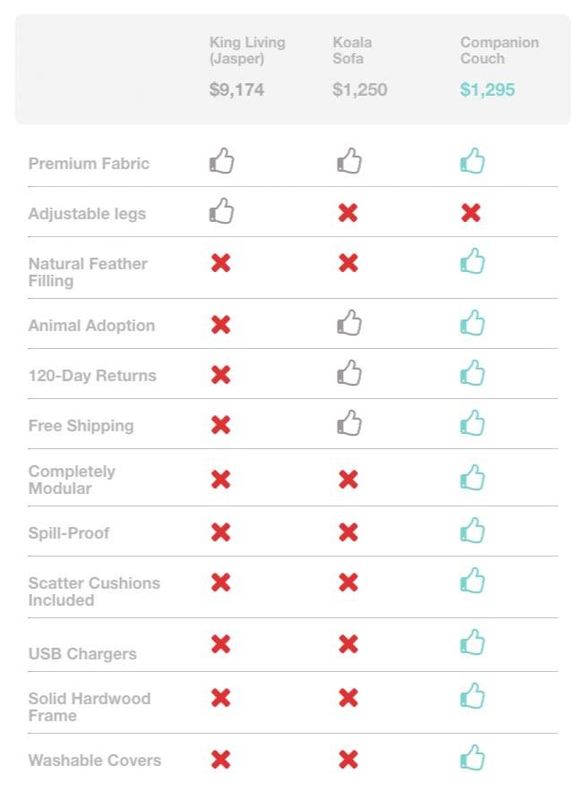Click the Washable Covers row label
The image size is (584, 799).
[x=95, y=761]
